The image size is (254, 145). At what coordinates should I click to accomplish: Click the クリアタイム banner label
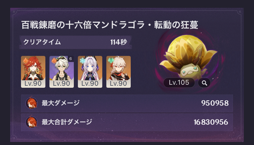(x=42, y=42)
